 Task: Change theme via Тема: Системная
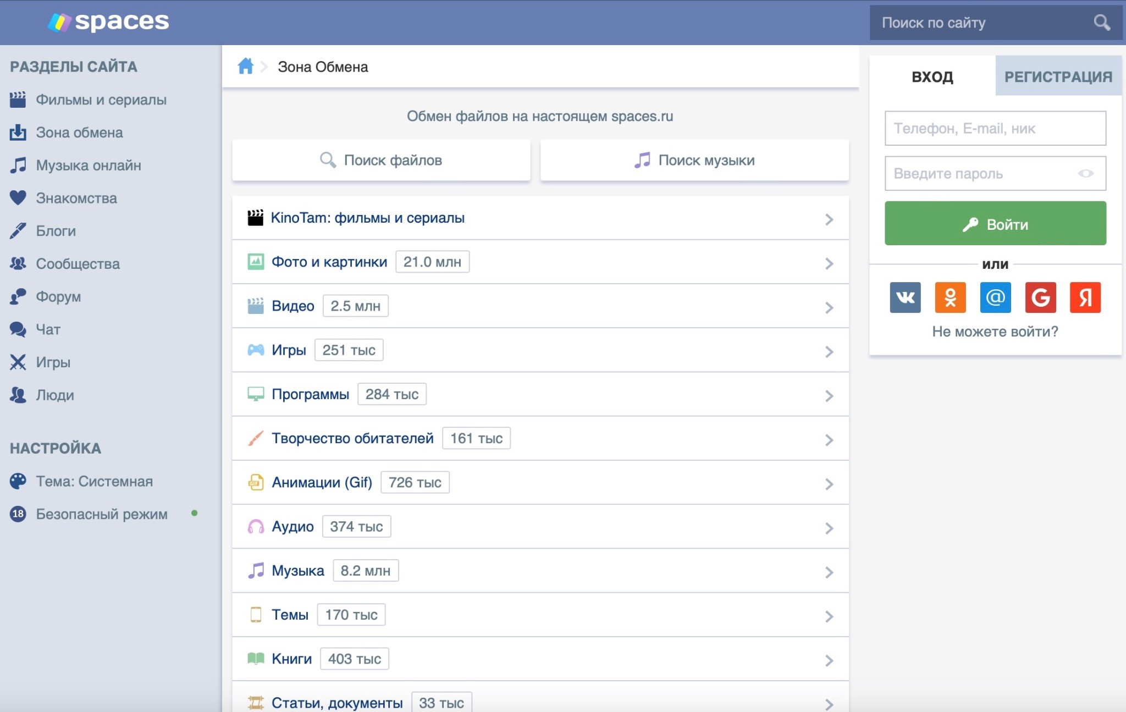tap(94, 482)
